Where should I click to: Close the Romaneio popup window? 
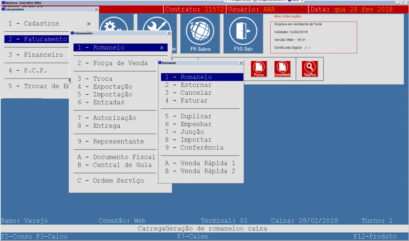click(x=241, y=63)
